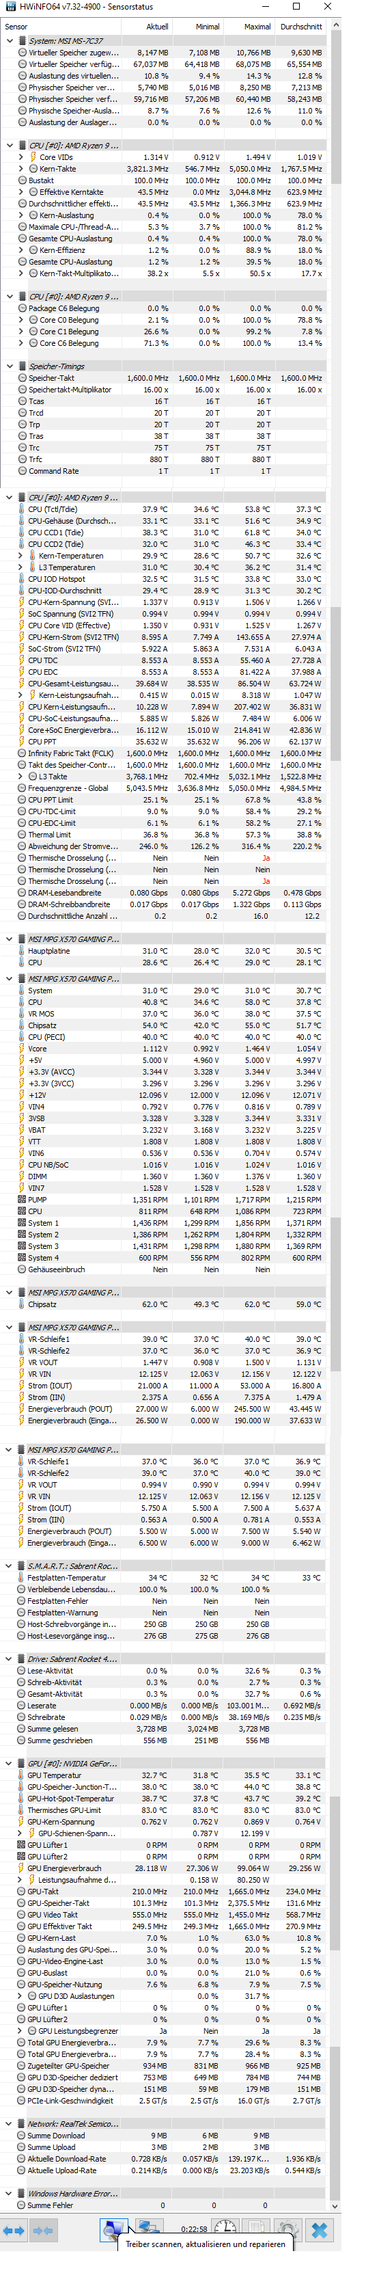Expand the Kern-Takte row
This screenshot has width=366, height=2286.
pyautogui.click(x=21, y=169)
